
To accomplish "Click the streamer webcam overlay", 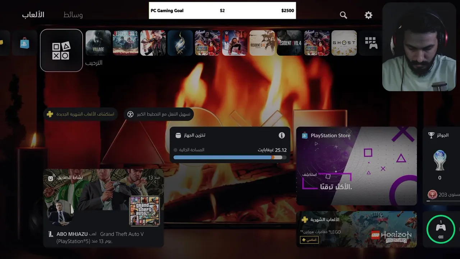I will click(x=419, y=47).
